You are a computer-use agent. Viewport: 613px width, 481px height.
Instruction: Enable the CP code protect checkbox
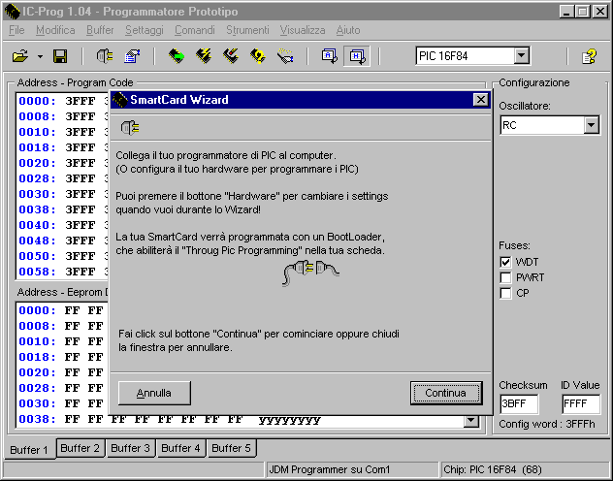[505, 293]
